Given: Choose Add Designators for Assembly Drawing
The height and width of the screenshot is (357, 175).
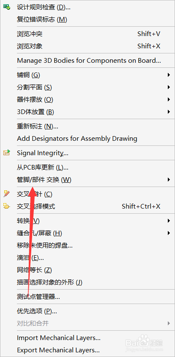Looking at the screenshot, I should [x=87, y=138].
